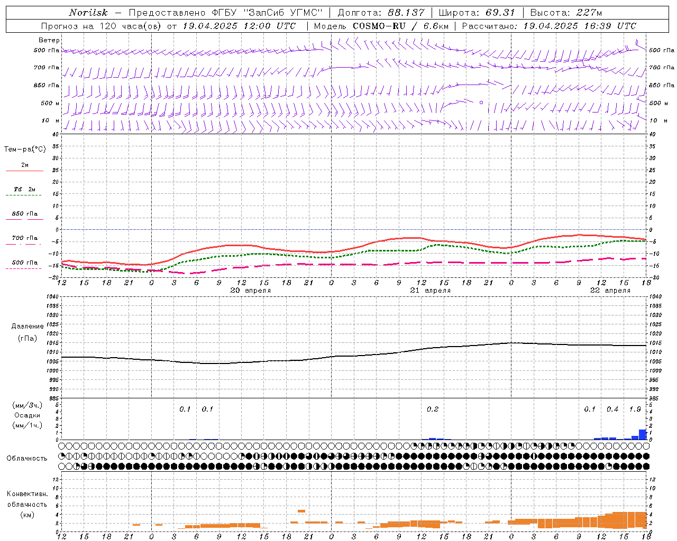677x541 pixels.
Task: Click the "1.9" precipitation amount value
Action: pyautogui.click(x=635, y=409)
